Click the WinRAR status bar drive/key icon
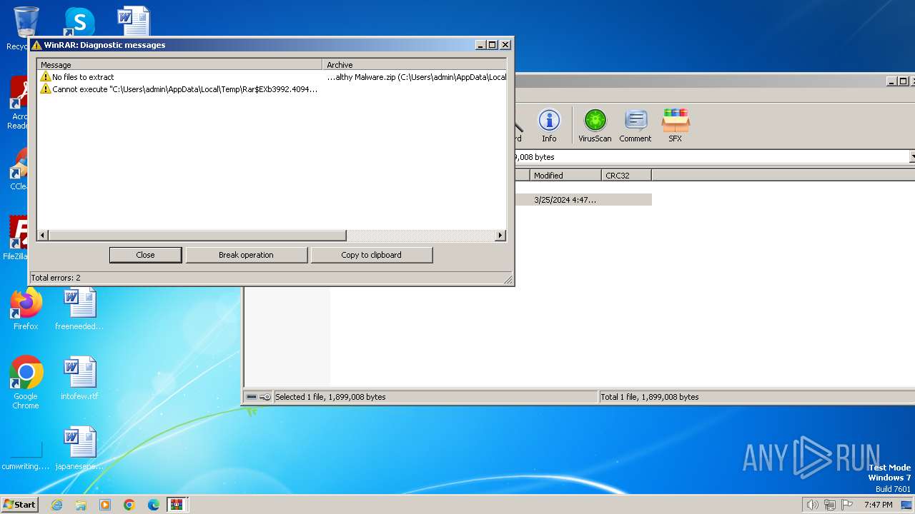The width and height of the screenshot is (915, 514). click(259, 397)
